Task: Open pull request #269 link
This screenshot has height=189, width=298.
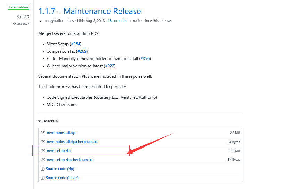Action: (82, 51)
